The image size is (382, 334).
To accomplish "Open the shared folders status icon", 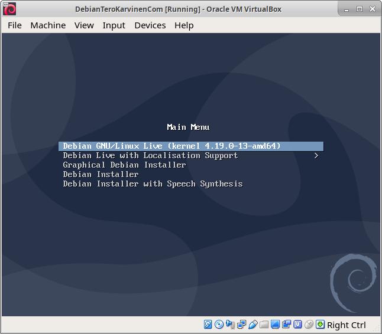I will pyautogui.click(x=264, y=325).
